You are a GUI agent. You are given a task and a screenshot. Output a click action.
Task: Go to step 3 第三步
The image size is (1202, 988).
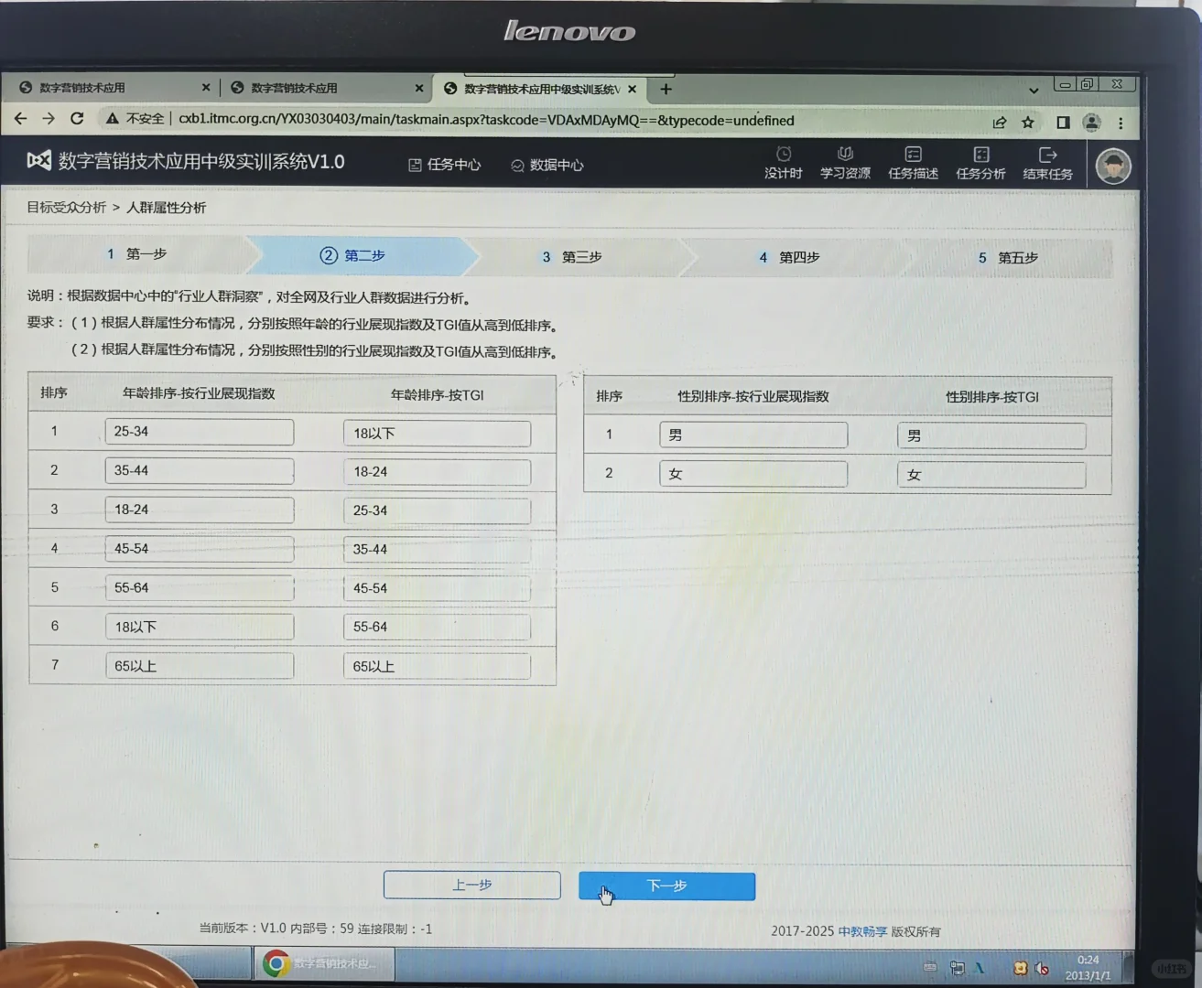pos(572,257)
